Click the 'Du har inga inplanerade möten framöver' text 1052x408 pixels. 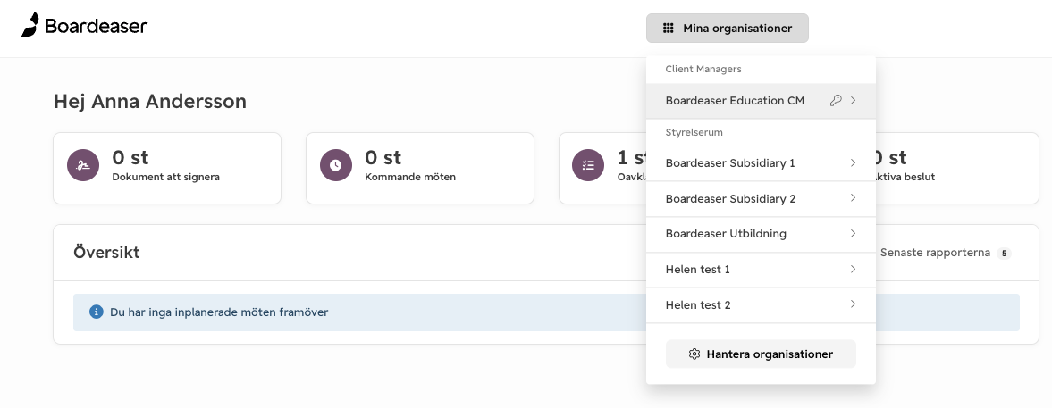click(219, 312)
